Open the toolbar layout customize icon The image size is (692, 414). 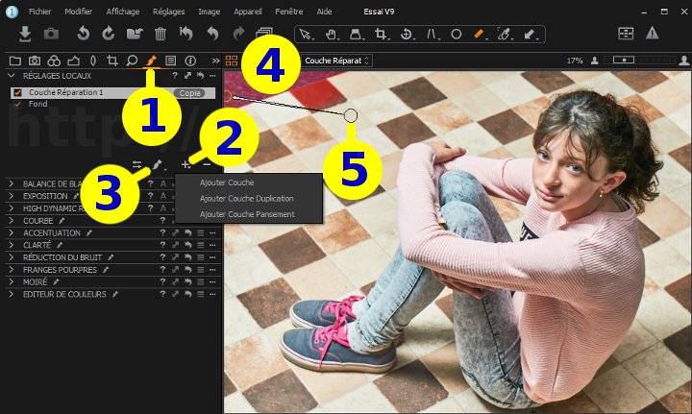pos(626,34)
